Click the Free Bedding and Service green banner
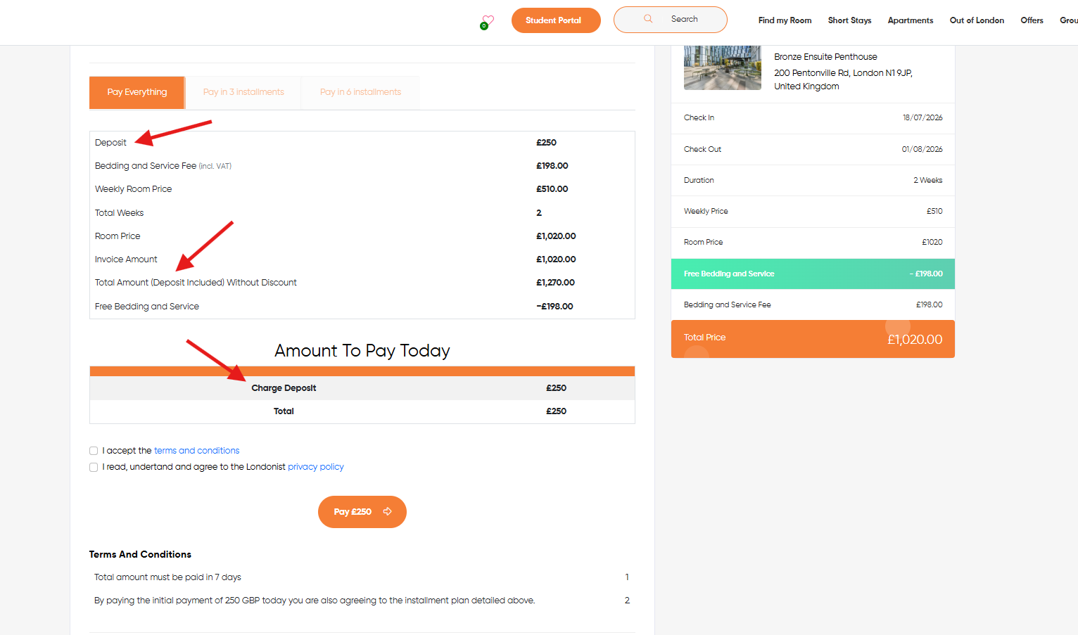The height and width of the screenshot is (635, 1078). coord(813,274)
